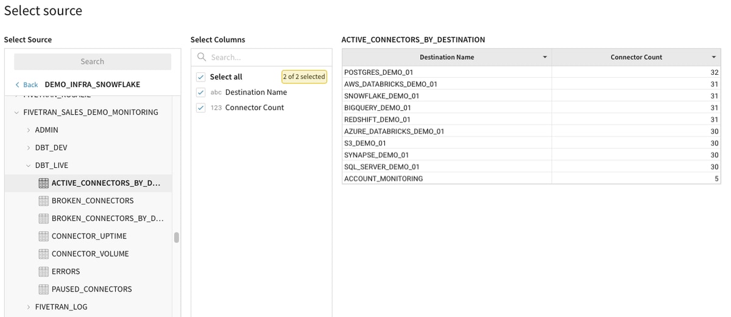Click the ACTIVE_CONNECTORS_BY_D... table icon
The height and width of the screenshot is (317, 731).
tap(43, 183)
